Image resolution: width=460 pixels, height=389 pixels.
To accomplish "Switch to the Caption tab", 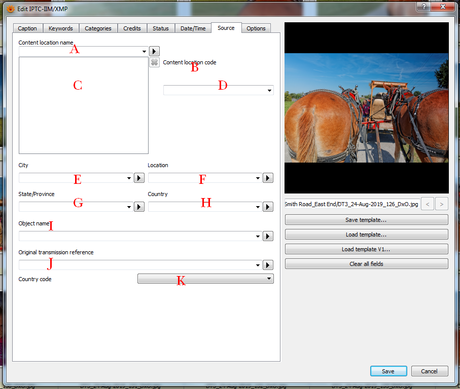I will coord(27,28).
